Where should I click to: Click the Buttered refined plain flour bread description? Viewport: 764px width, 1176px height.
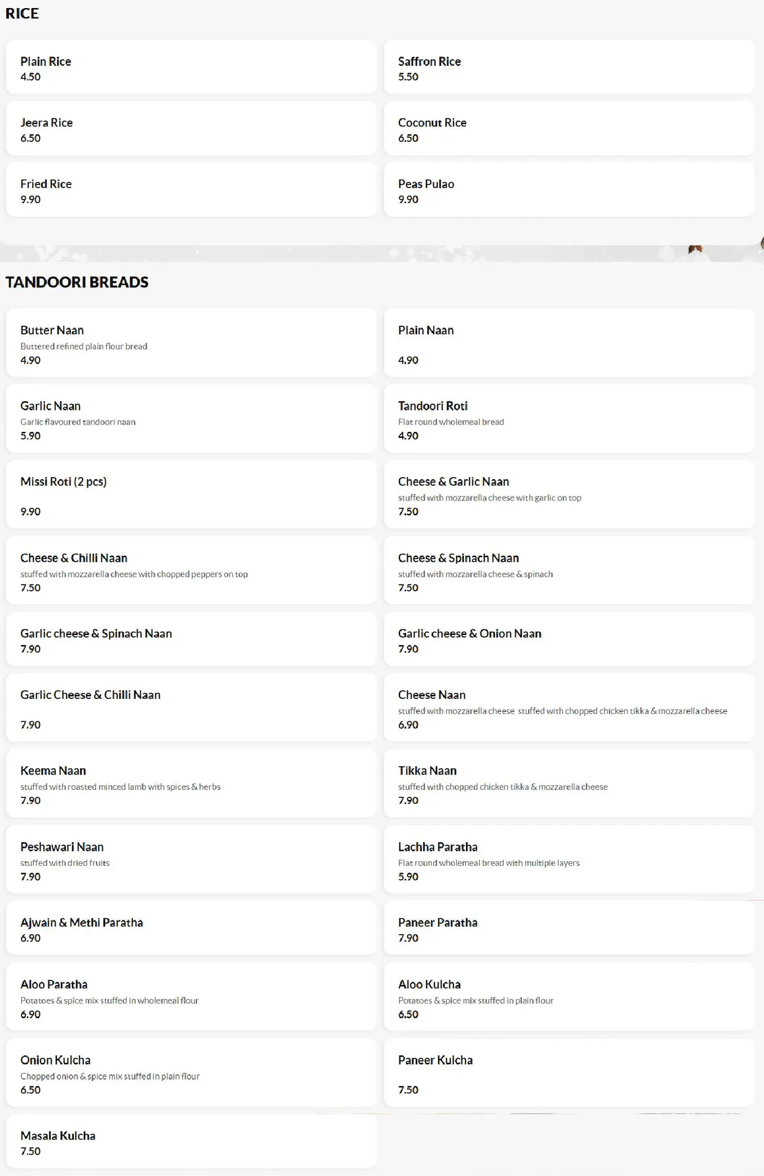84,346
